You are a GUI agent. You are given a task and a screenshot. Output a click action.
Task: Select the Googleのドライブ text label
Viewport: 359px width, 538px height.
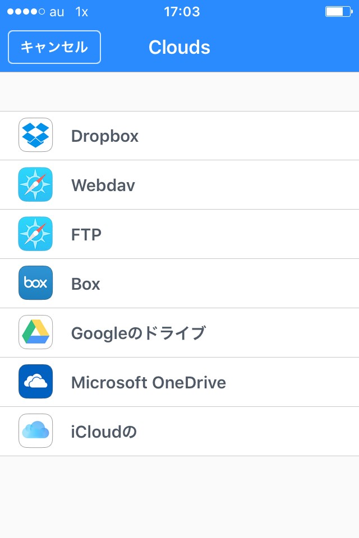pos(139,333)
